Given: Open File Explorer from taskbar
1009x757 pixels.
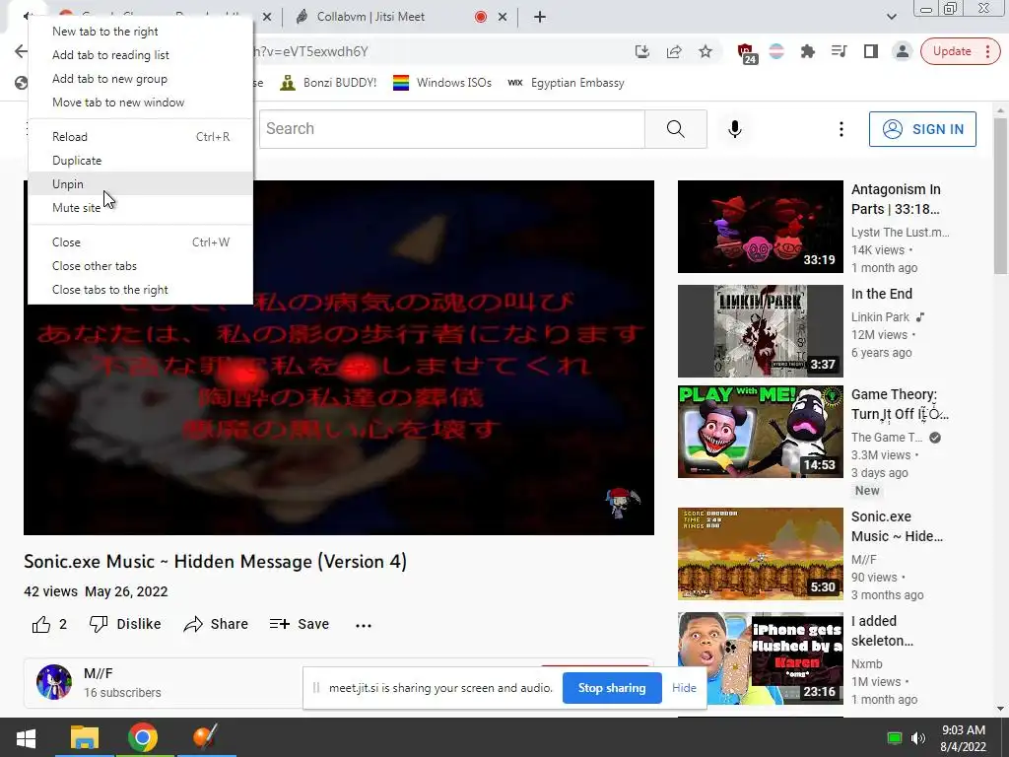Looking at the screenshot, I should pyautogui.click(x=85, y=737).
